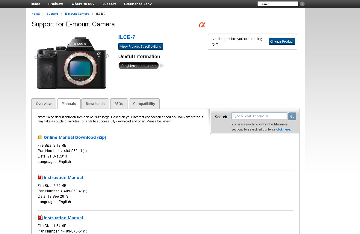This screenshot has height=234, width=360.
Task: Click the gray arrow next to PlayMemories Home
Action: (x=162, y=66)
